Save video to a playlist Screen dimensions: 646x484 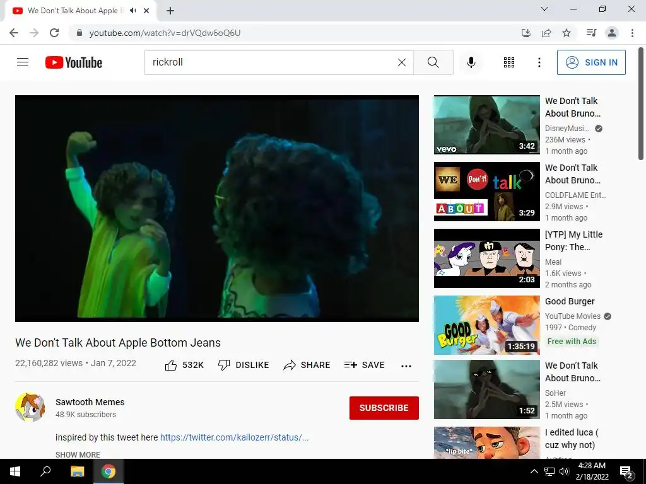click(365, 365)
